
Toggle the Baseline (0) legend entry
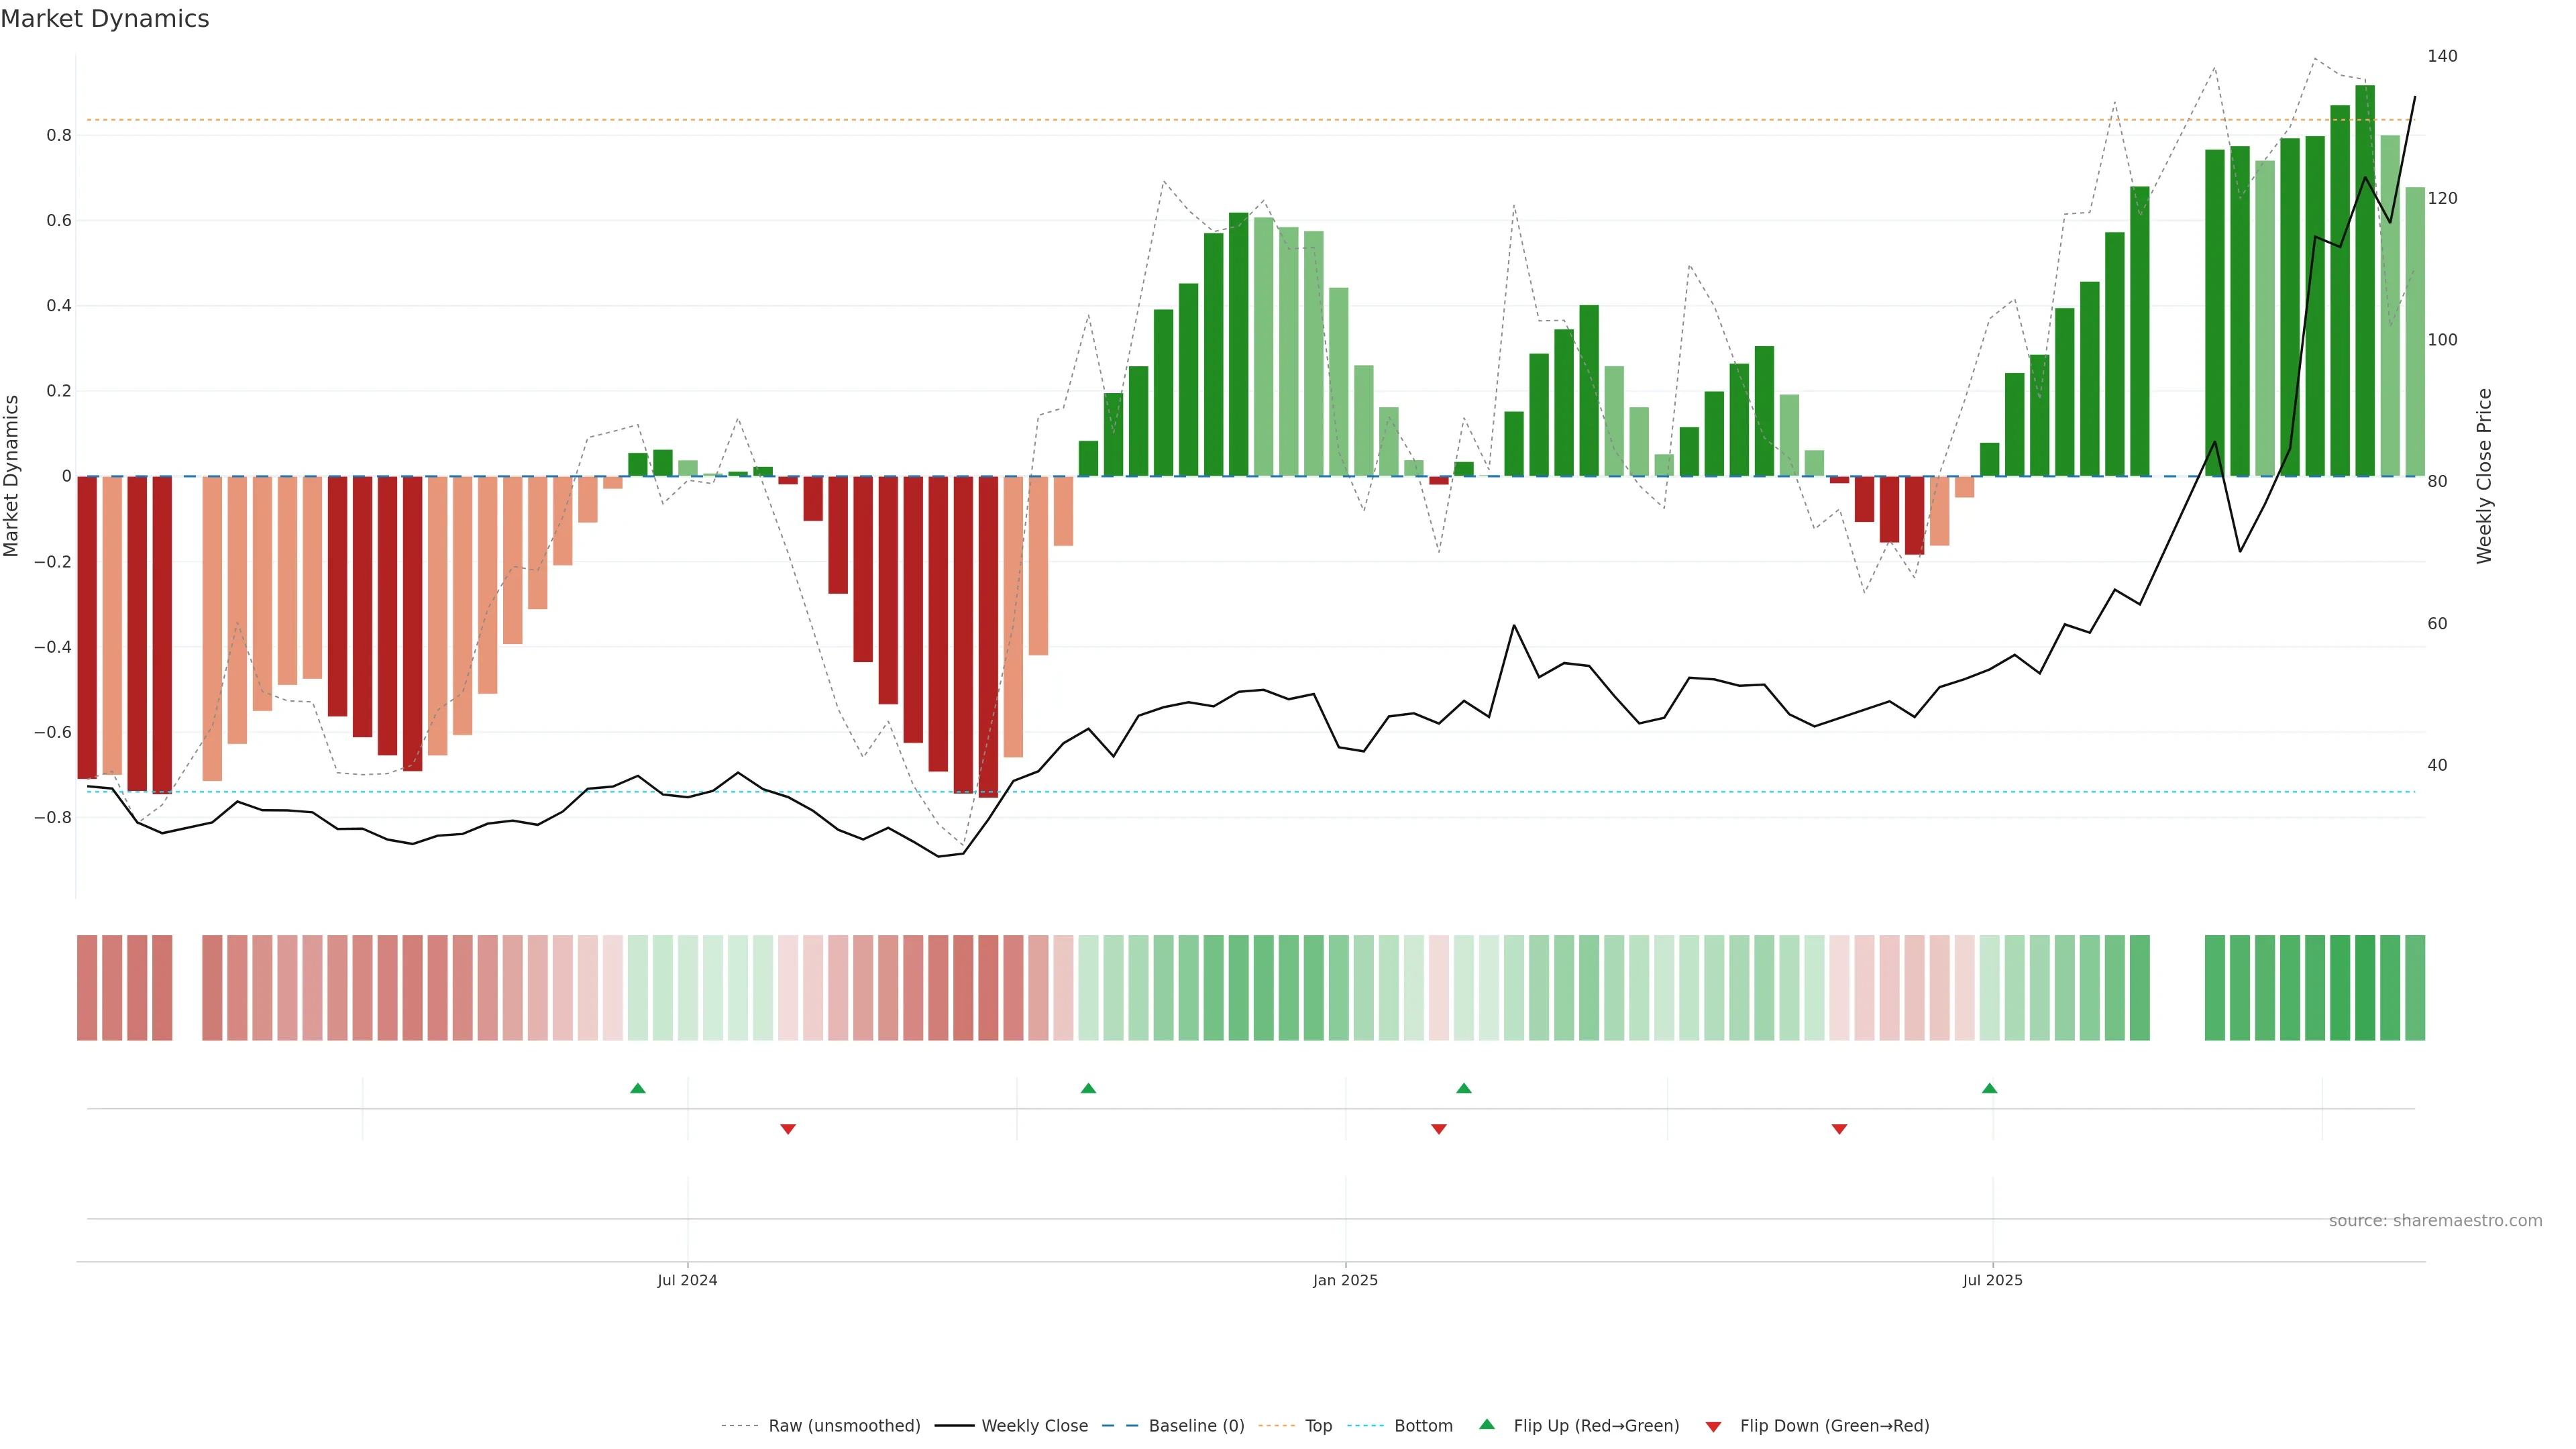pos(1196,1426)
